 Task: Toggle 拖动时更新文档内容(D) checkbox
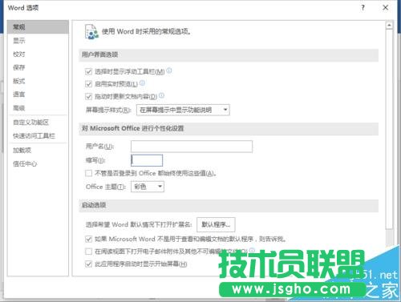[x=88, y=96]
